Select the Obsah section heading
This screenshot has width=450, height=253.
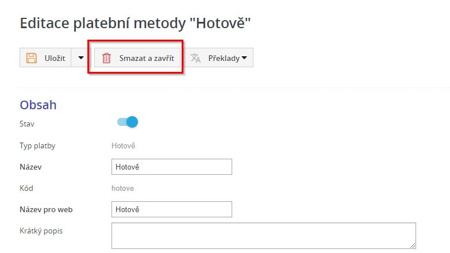(x=38, y=105)
